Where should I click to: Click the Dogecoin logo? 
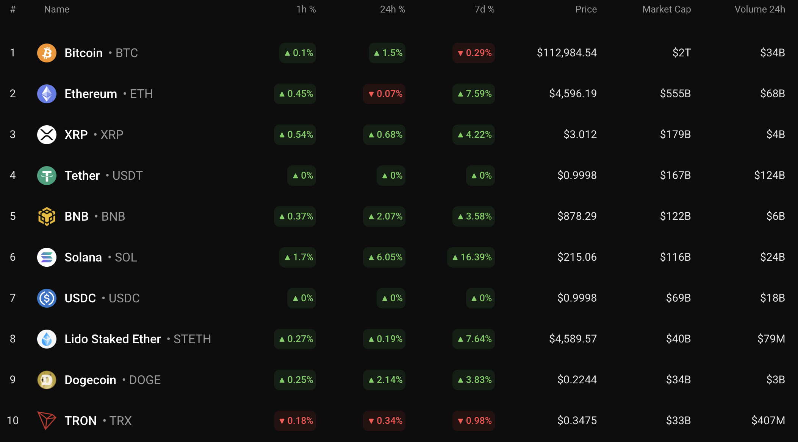pos(47,380)
